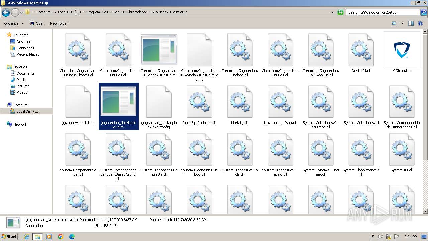This screenshot has height=241, width=428.
Task: Expand the Local Disk (C:) breadcrumb arrow
Action: 83,12
